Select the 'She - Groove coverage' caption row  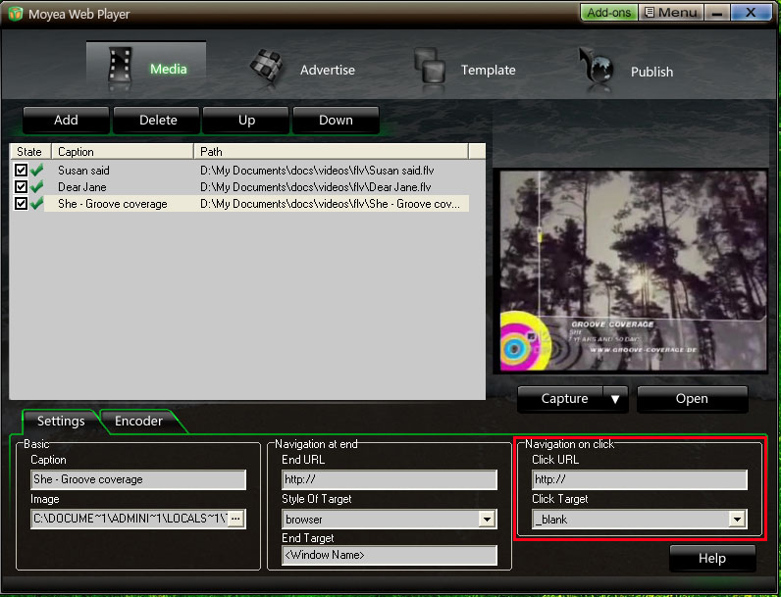[x=113, y=204]
